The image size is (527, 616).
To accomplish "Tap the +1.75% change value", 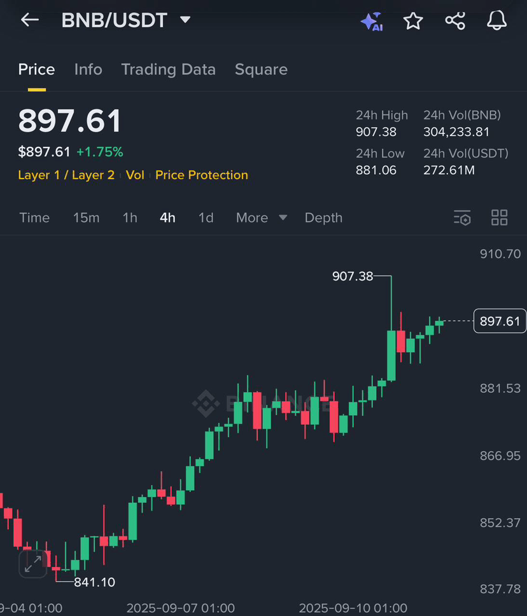I will point(100,152).
